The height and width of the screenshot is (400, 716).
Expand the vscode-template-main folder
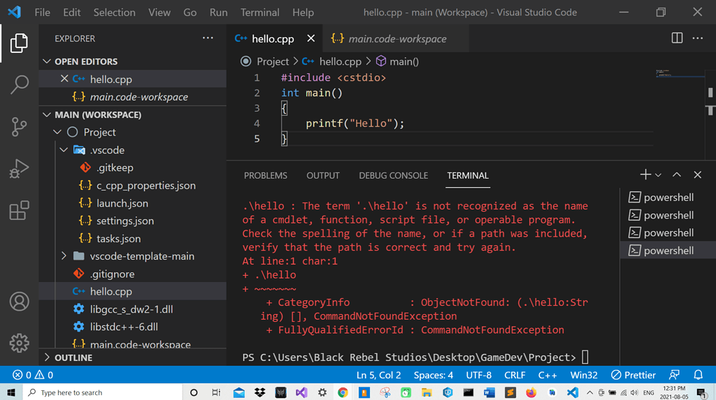click(x=64, y=256)
